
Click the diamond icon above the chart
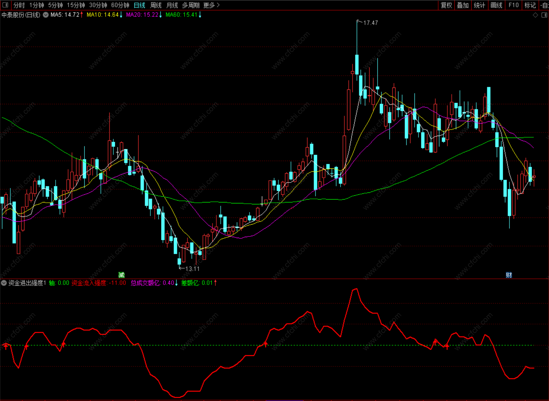point(535,15)
